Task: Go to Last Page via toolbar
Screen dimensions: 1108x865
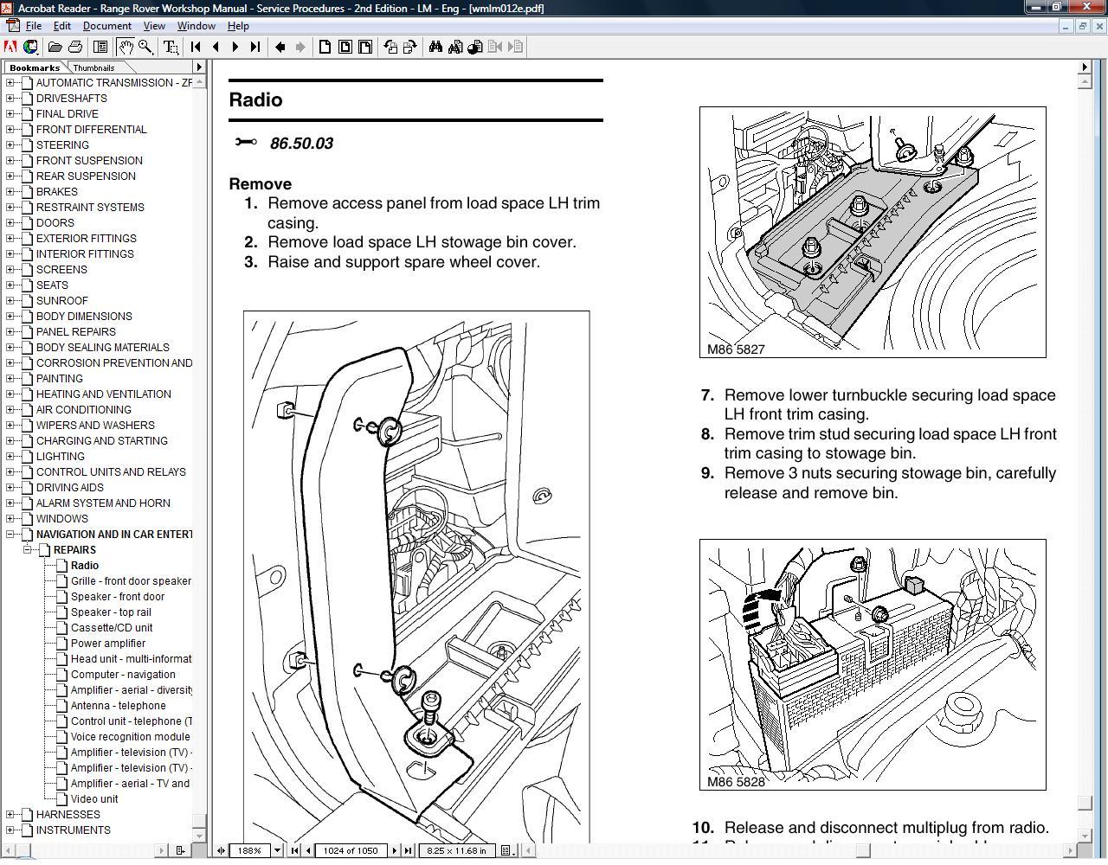Action: click(254, 47)
